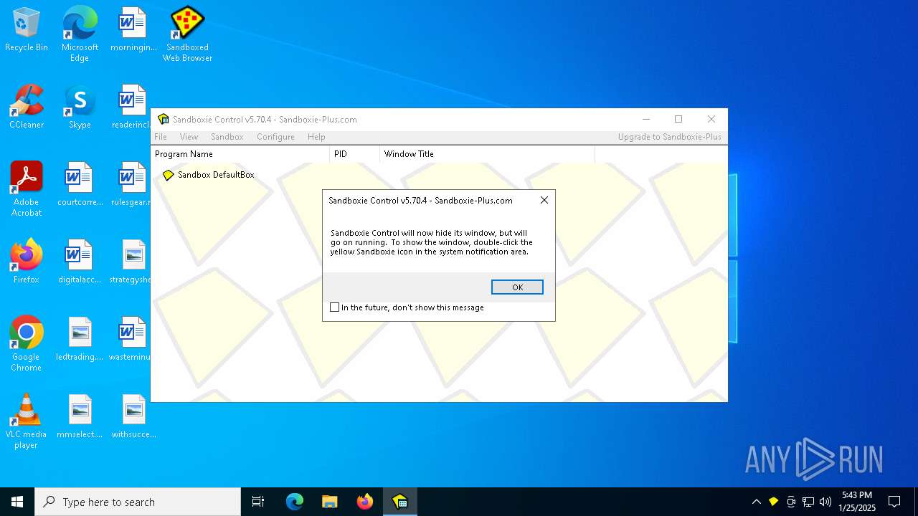Select the VLC media player desktop icon
Screen dimensions: 918x516
tap(27, 421)
